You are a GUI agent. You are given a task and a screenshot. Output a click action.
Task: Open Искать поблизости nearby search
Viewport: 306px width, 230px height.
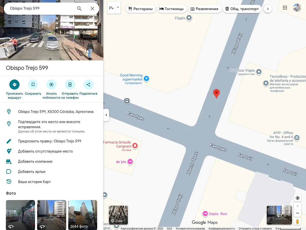click(52, 85)
